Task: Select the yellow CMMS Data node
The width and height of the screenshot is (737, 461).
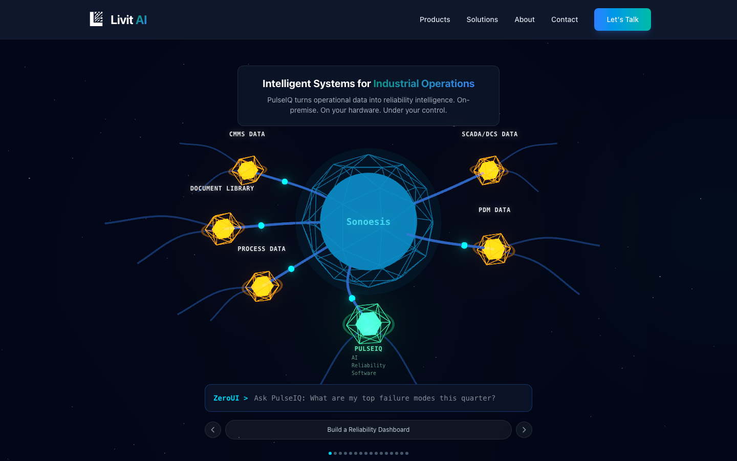Action: coord(248,170)
